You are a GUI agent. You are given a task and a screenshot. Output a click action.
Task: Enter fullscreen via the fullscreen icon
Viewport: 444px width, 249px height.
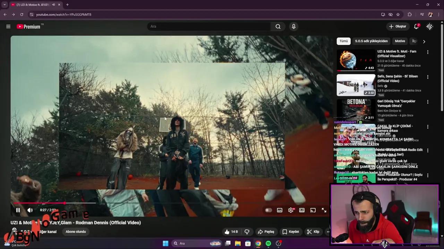pos(324,210)
